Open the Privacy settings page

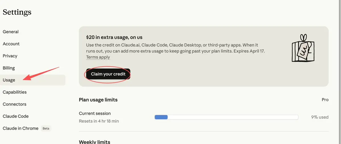pos(10,56)
